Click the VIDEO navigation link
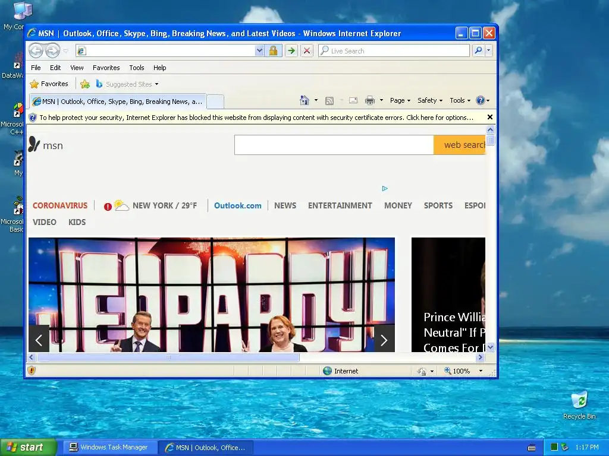The width and height of the screenshot is (609, 456). (x=44, y=222)
